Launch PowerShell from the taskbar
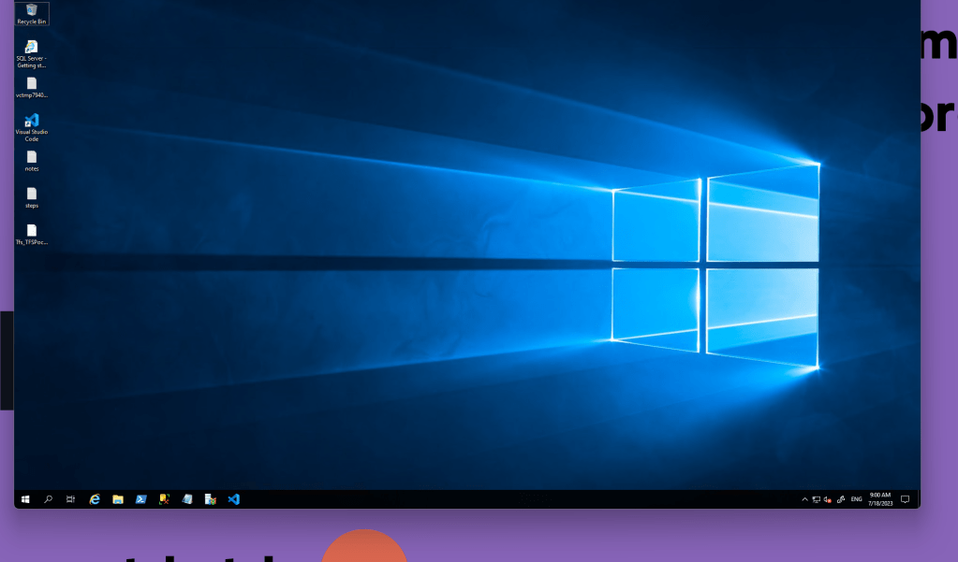958x562 pixels. [x=141, y=499]
